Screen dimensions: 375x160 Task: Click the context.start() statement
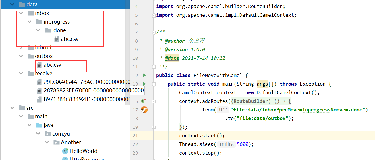(202, 136)
